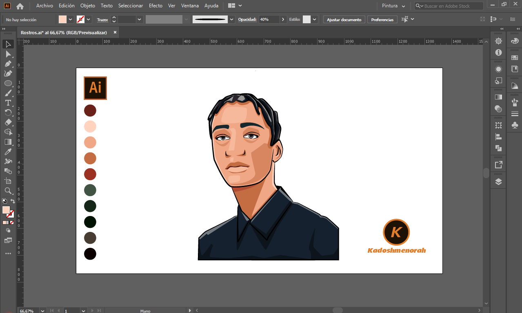
Task: Open the Align panel icon
Action: [x=498, y=137]
